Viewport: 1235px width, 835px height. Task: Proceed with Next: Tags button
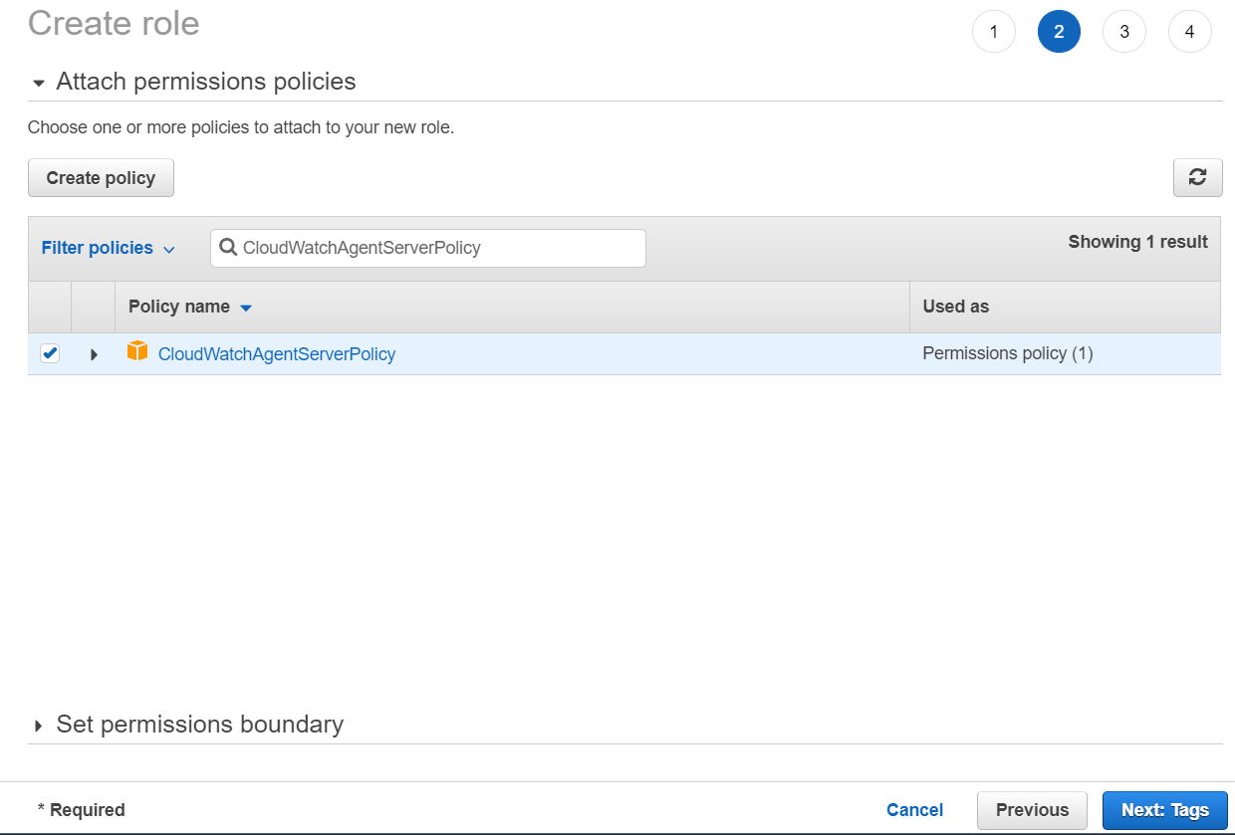coord(1164,810)
